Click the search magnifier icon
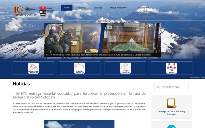The image size is (205, 128). 158,87
